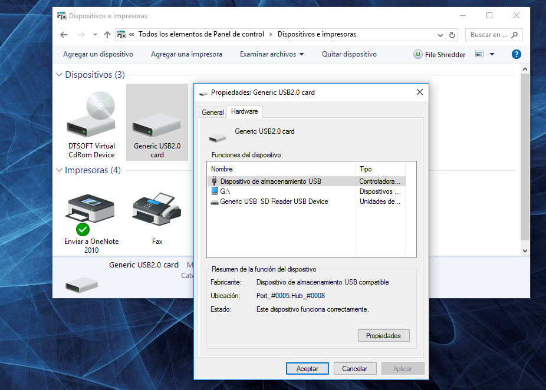Screen dimensions: 546x390
Task: Refresh the address bar location
Action: [x=452, y=35]
